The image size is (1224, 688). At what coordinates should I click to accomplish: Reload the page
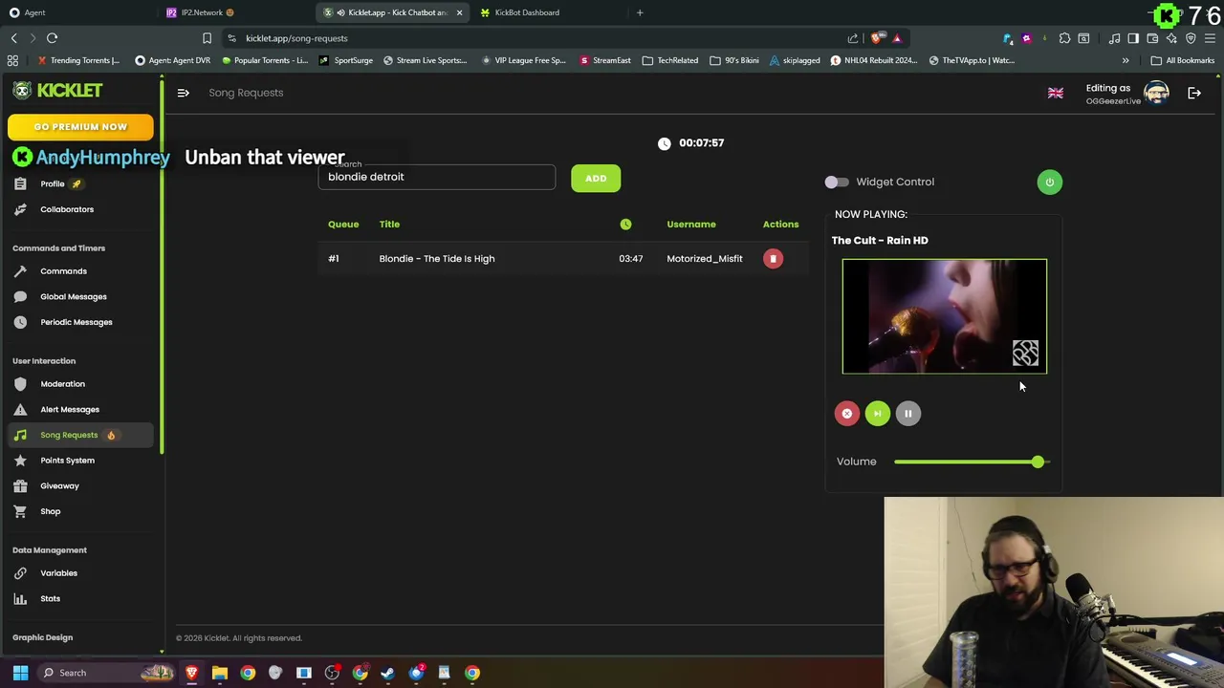click(x=52, y=38)
